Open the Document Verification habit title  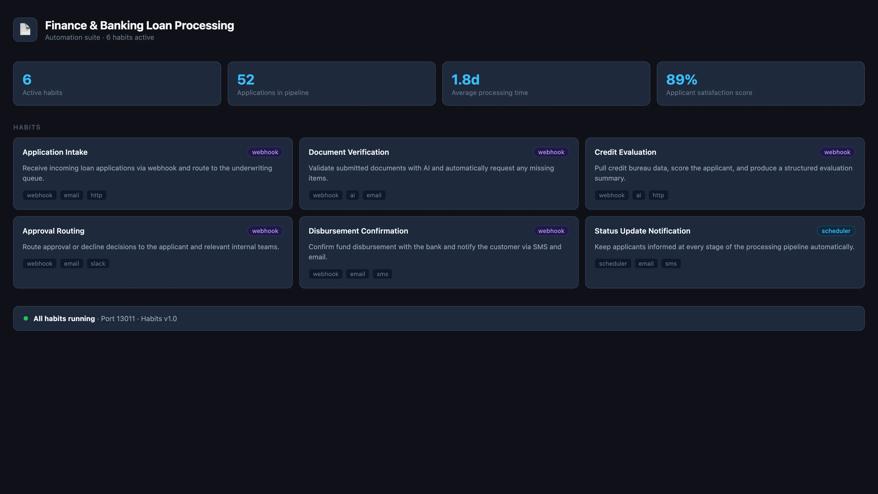pyautogui.click(x=349, y=152)
